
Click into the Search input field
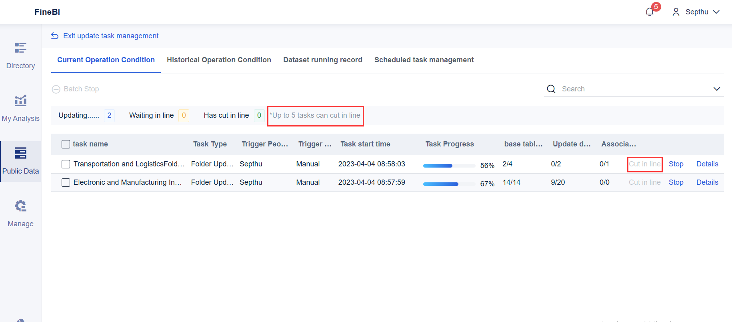632,89
